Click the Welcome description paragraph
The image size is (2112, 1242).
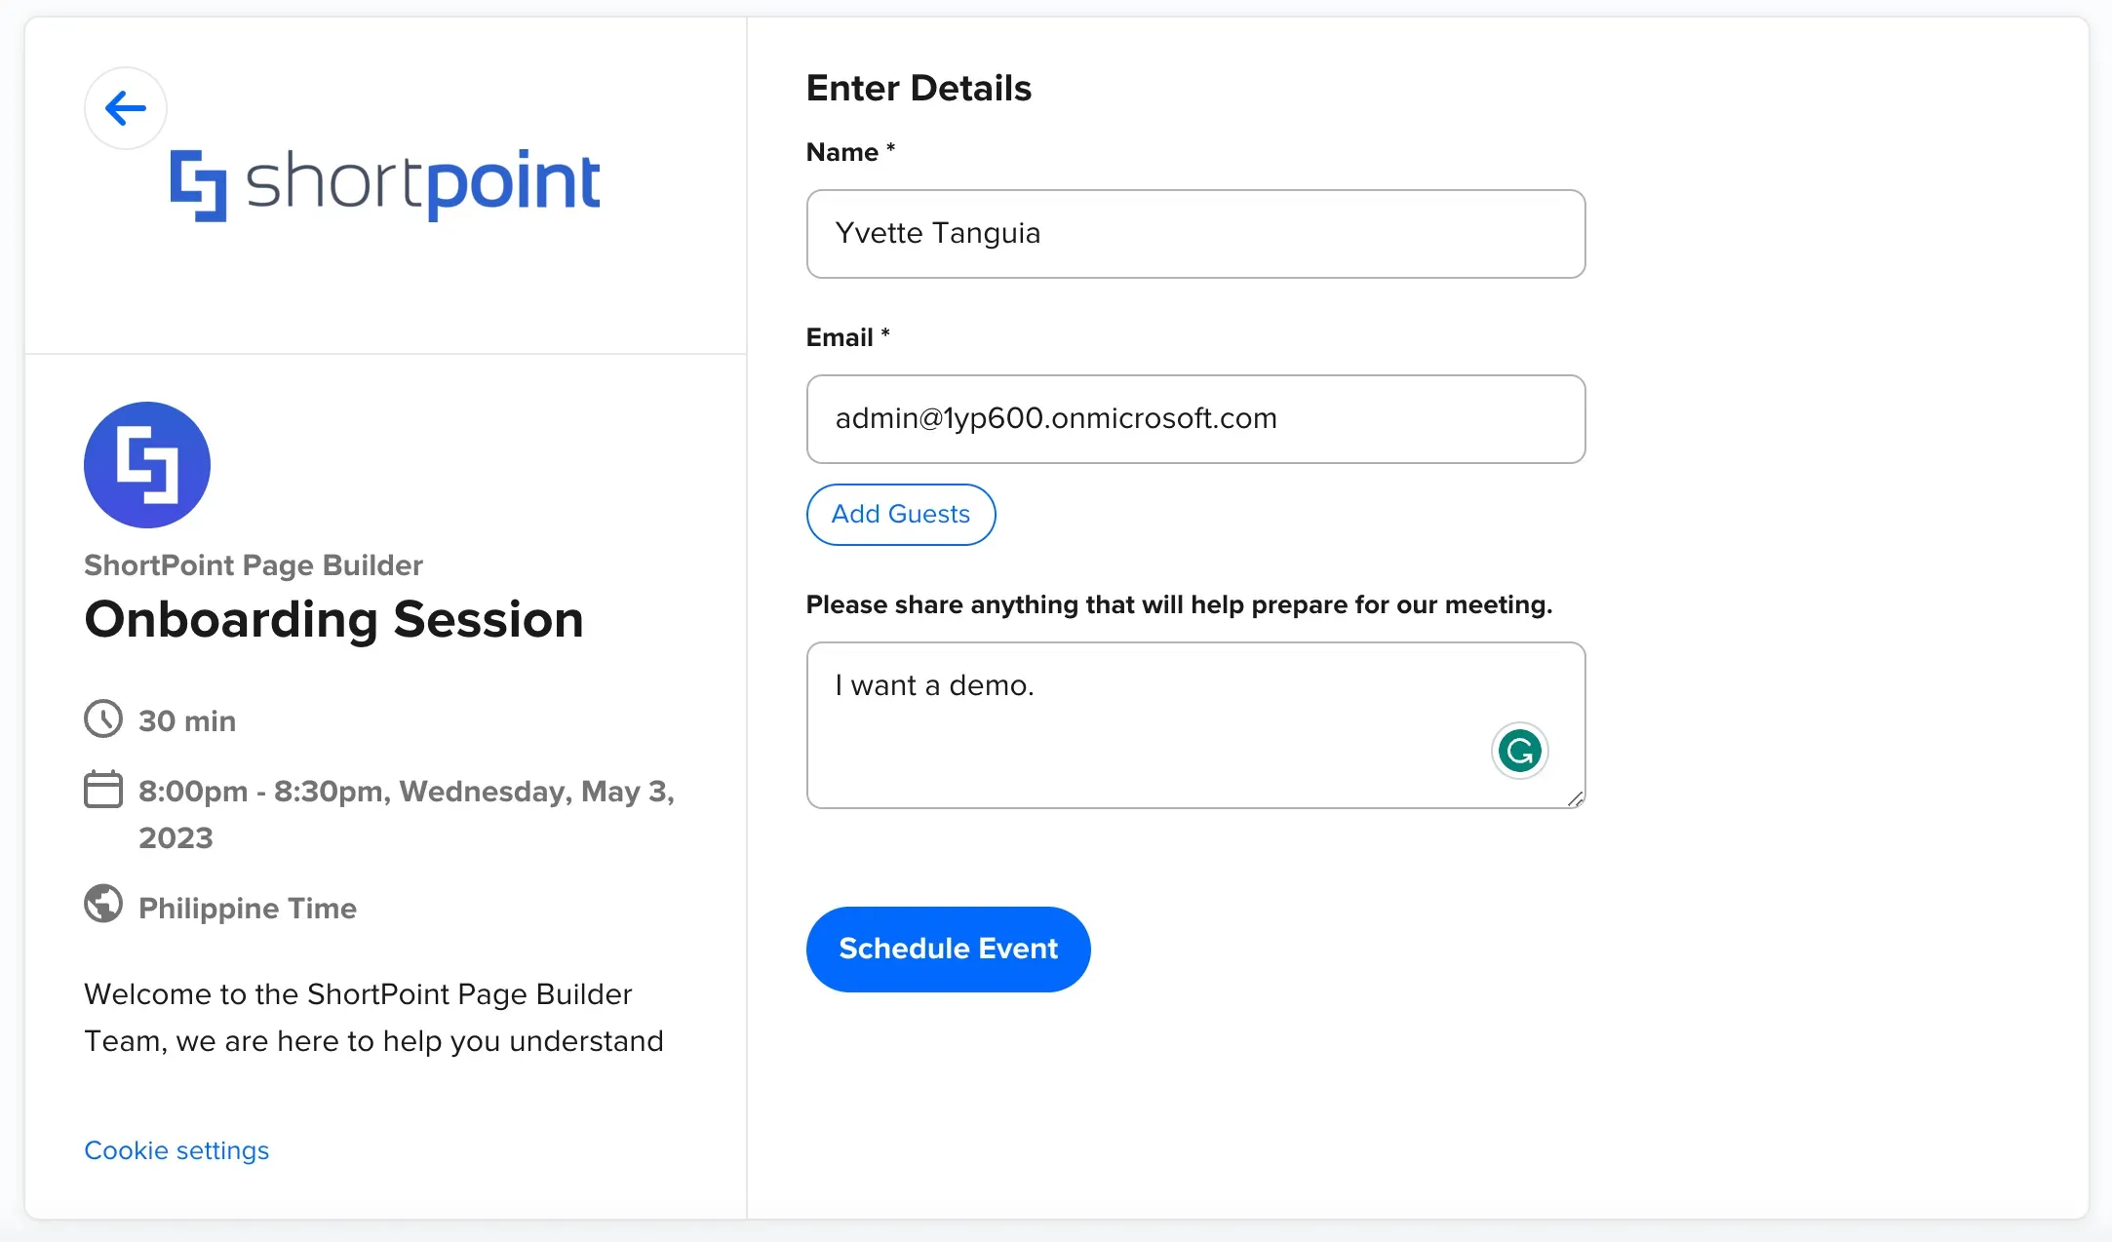(373, 1018)
